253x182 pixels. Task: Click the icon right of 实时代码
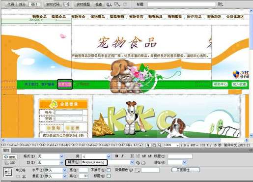click(x=66, y=4)
